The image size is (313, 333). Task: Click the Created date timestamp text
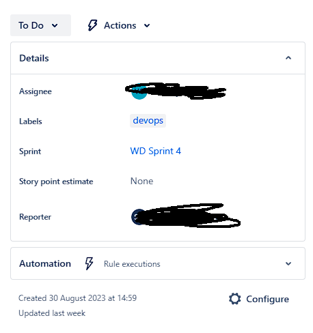pos(77,298)
